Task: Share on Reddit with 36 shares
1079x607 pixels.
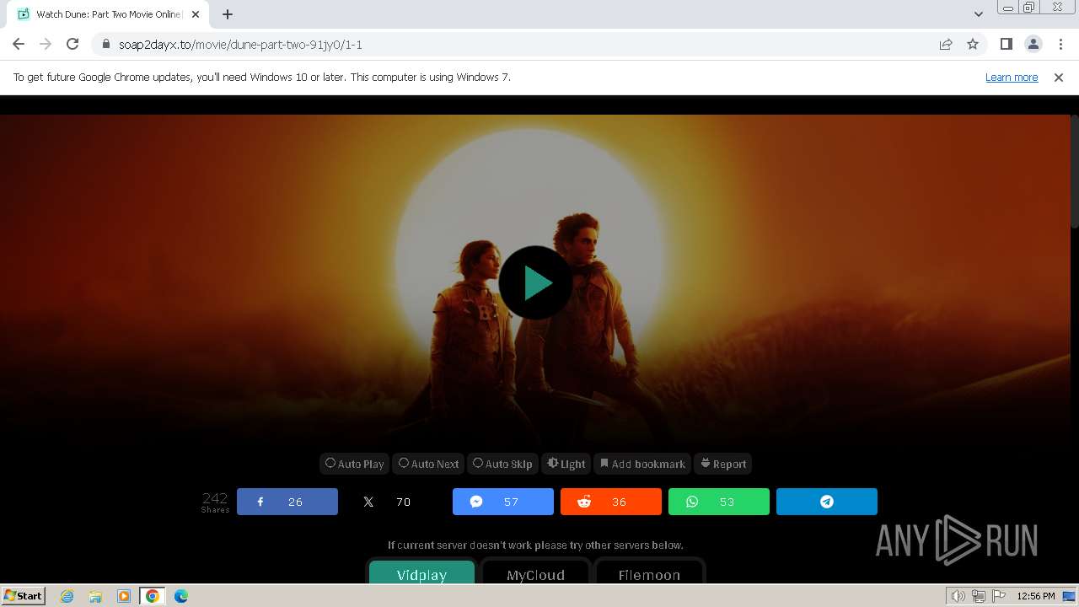Action: click(x=611, y=502)
